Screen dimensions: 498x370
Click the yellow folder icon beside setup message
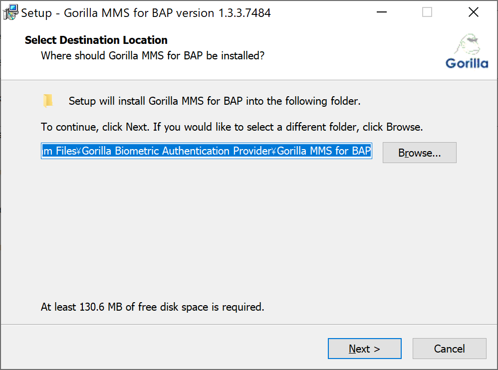coord(48,100)
